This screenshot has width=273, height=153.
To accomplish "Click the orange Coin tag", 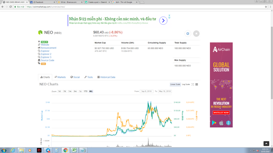I will click(x=44, y=64).
